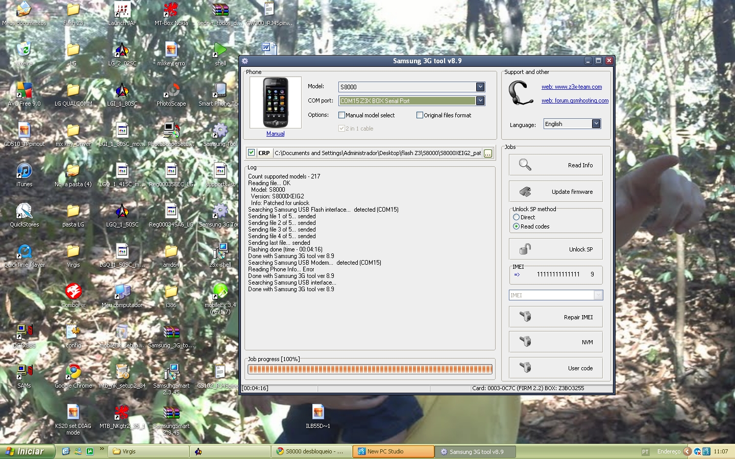735x459 pixels.
Task: Click the PT language indicator in taskbar
Action: (645, 452)
